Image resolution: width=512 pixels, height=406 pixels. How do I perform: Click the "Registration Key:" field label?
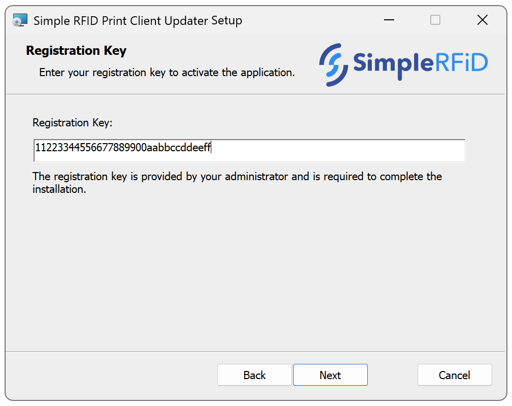(x=72, y=123)
